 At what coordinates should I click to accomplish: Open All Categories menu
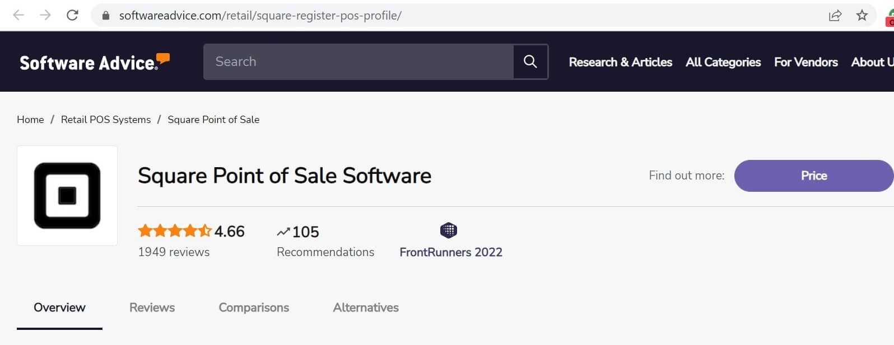[x=723, y=62]
